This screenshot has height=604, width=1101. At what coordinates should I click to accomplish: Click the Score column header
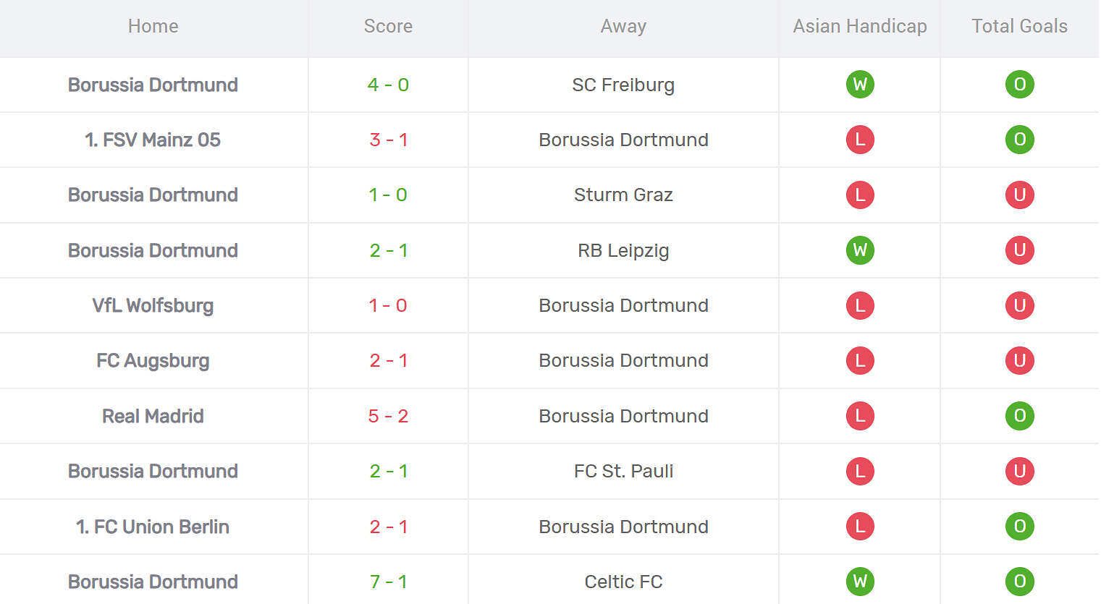point(388,26)
